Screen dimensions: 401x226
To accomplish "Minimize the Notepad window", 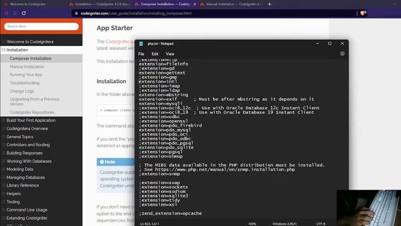I will click(x=318, y=43).
